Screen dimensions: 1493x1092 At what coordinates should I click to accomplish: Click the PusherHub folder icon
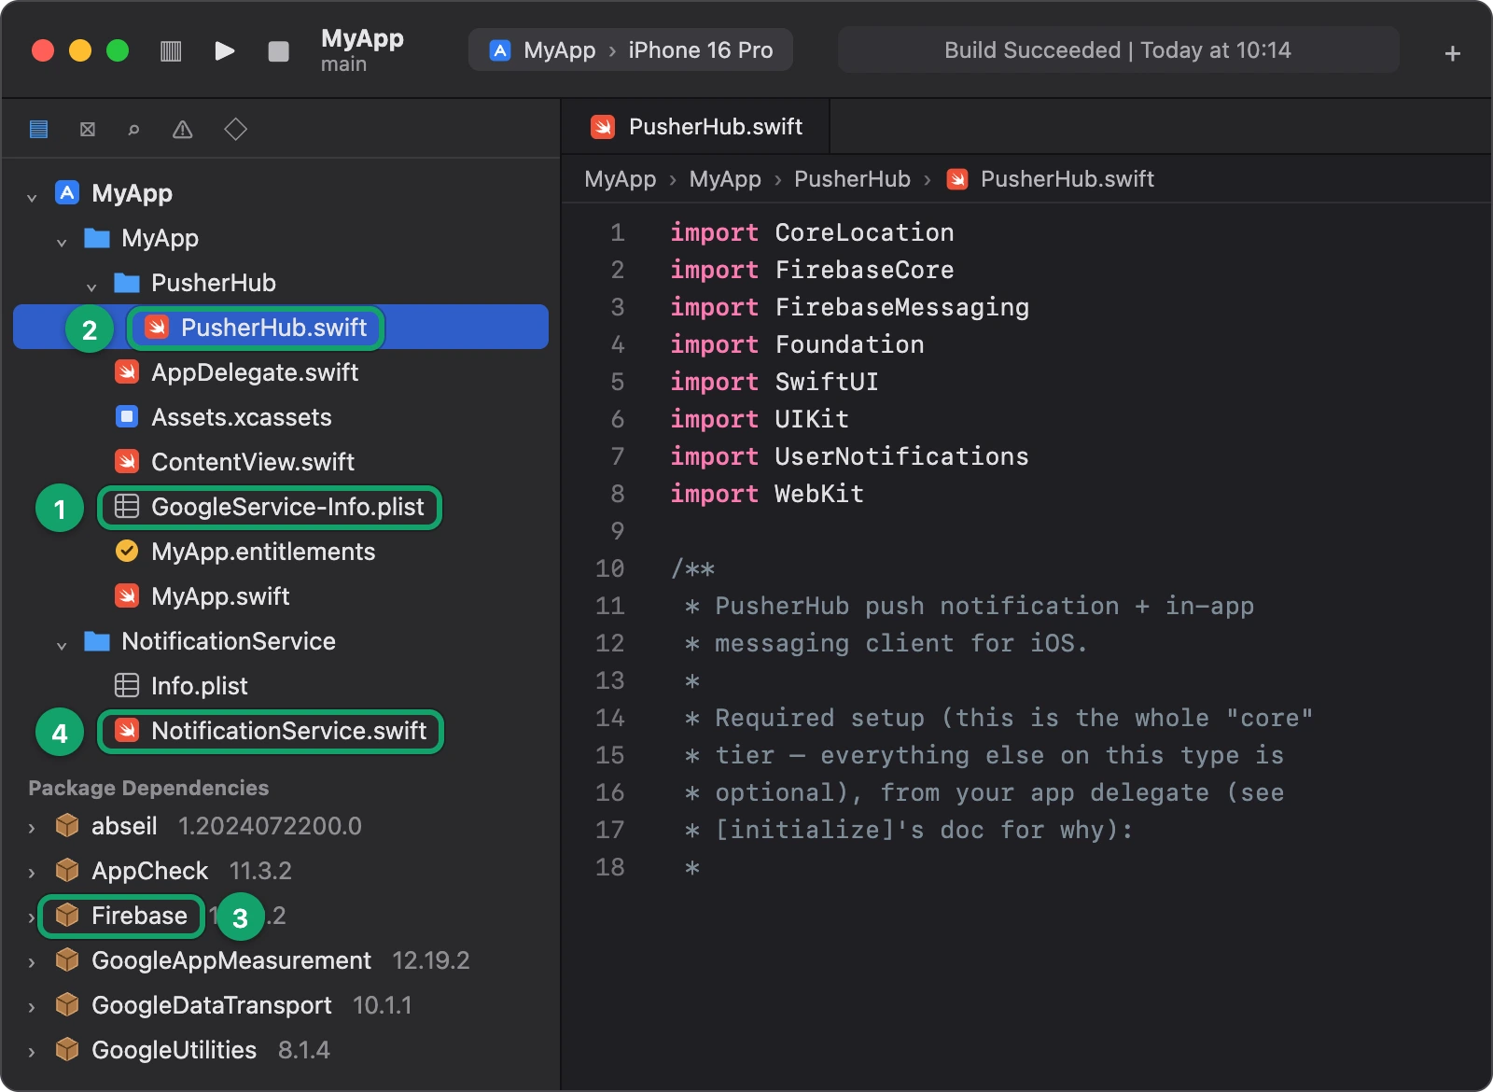[x=127, y=282]
